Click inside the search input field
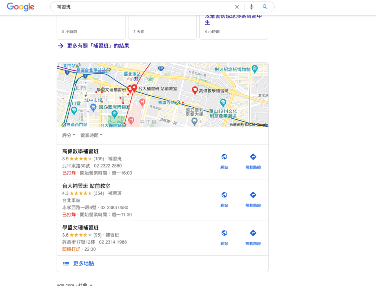This screenshot has width=376, height=286. (x=143, y=7)
